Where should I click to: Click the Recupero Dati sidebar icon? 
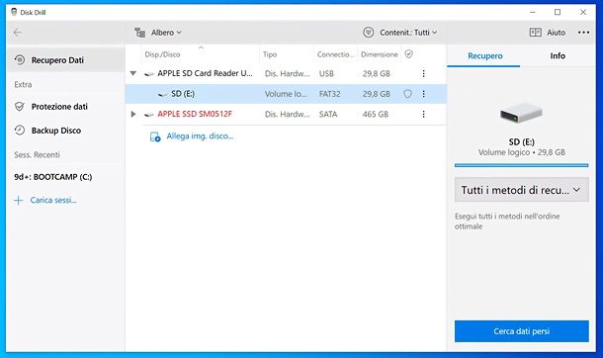pyautogui.click(x=20, y=60)
